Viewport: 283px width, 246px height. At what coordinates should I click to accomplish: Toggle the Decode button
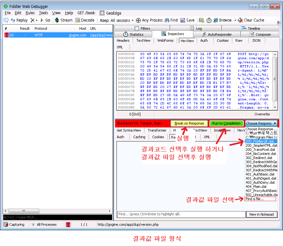[85, 20]
